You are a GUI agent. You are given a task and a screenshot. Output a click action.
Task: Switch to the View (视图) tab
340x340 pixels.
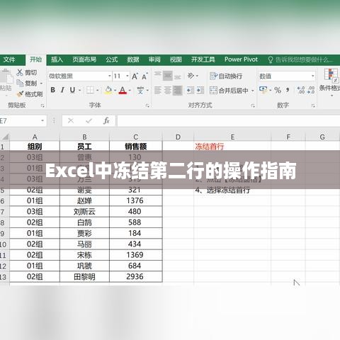[176, 59]
